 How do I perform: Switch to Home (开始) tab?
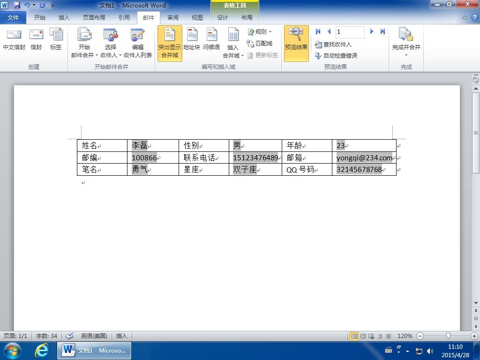(x=40, y=18)
